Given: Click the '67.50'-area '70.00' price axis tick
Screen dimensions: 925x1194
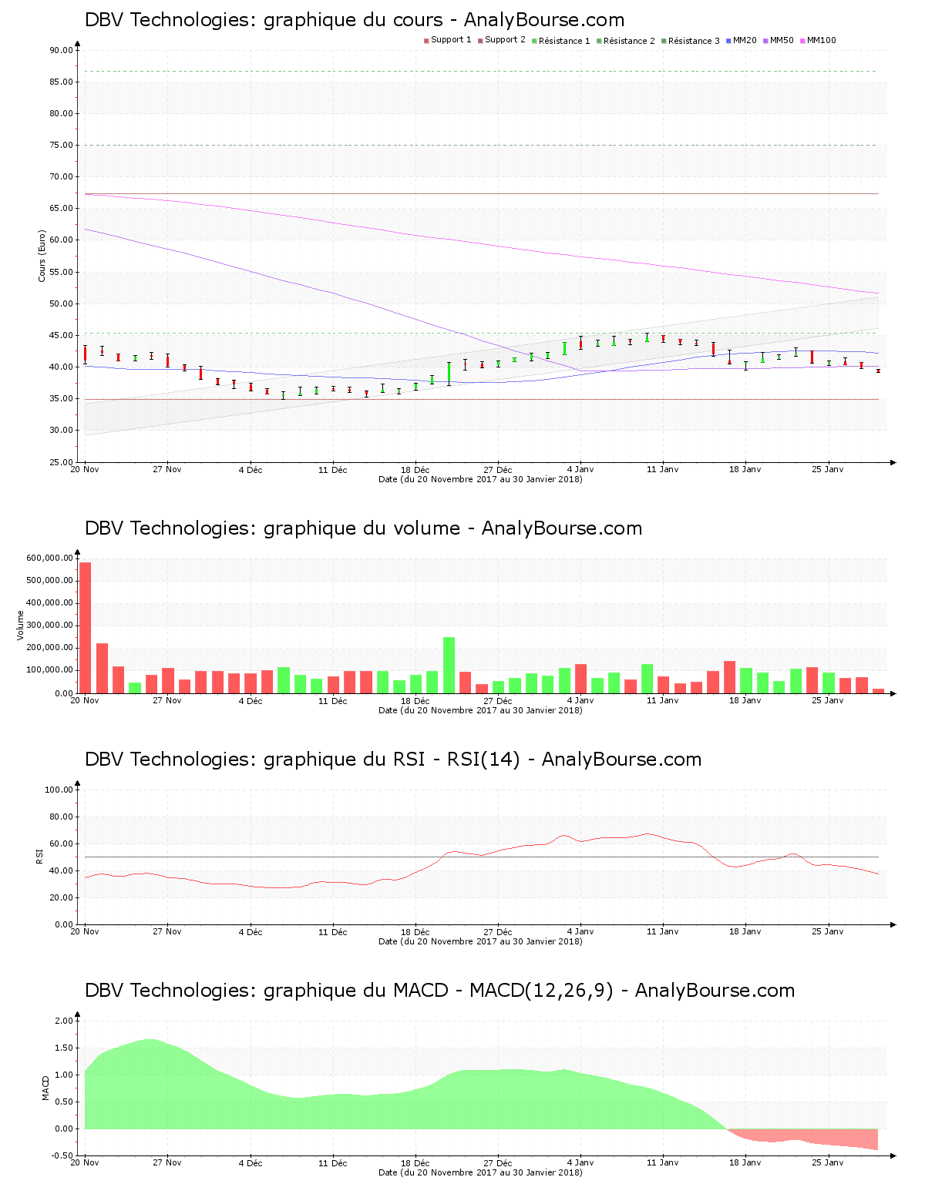Looking at the screenshot, I should [61, 176].
